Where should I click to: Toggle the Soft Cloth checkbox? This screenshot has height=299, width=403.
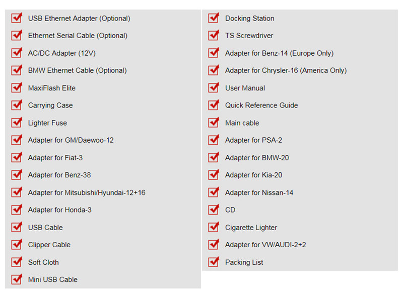tap(16, 262)
